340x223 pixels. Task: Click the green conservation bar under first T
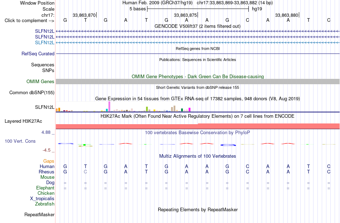click(85, 145)
